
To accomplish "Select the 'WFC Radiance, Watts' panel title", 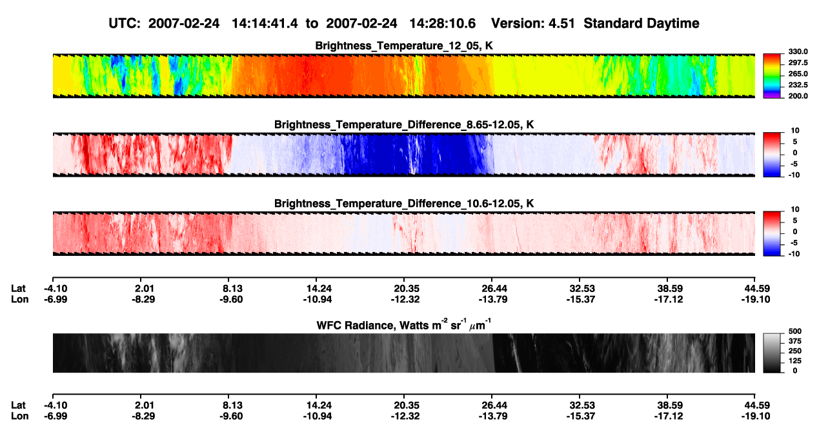I will point(404,325).
